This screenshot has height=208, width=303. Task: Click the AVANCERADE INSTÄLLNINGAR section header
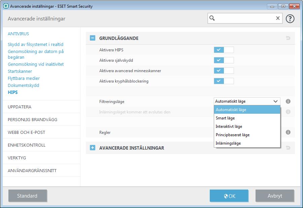[x=132, y=148]
